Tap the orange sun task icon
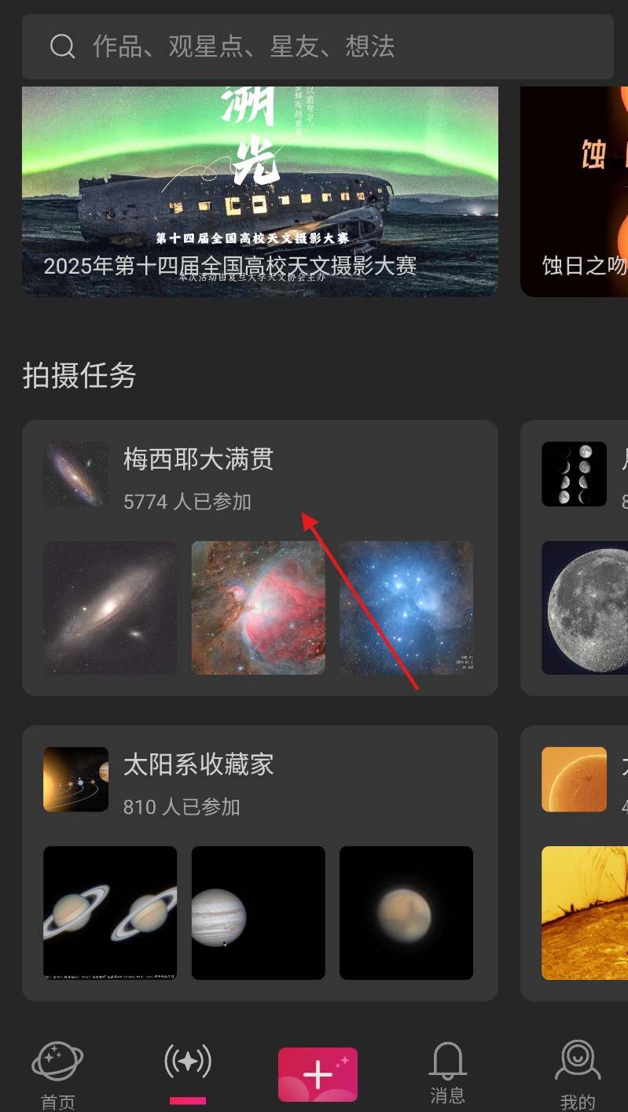 (x=574, y=779)
